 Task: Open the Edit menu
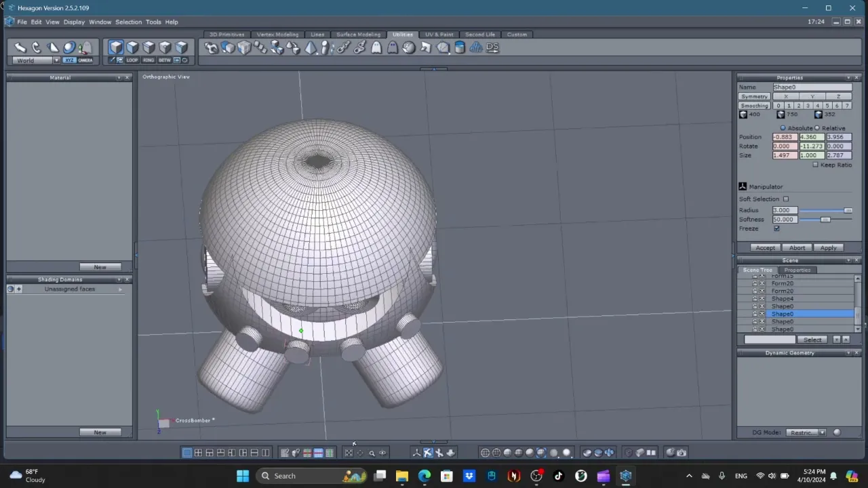36,22
